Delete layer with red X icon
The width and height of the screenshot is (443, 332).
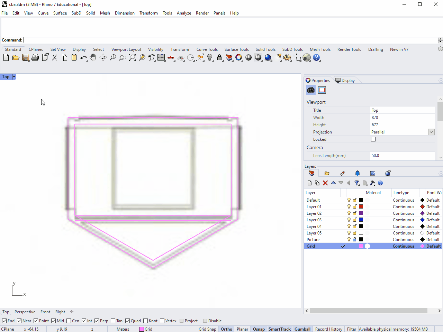[325, 183]
